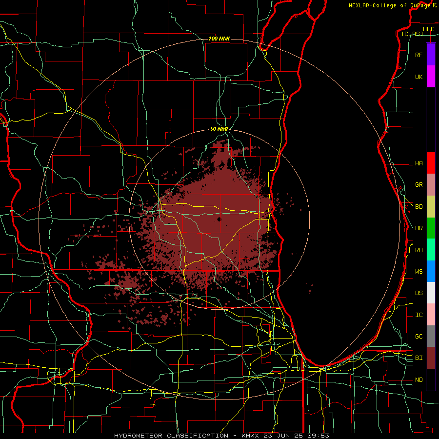Screen dimensions: 439x439
Task: Click the white DS legend swatch
Action: [431, 293]
